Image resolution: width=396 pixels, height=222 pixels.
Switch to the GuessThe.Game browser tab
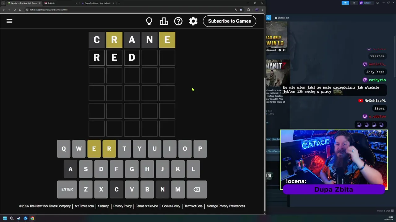[97, 3]
